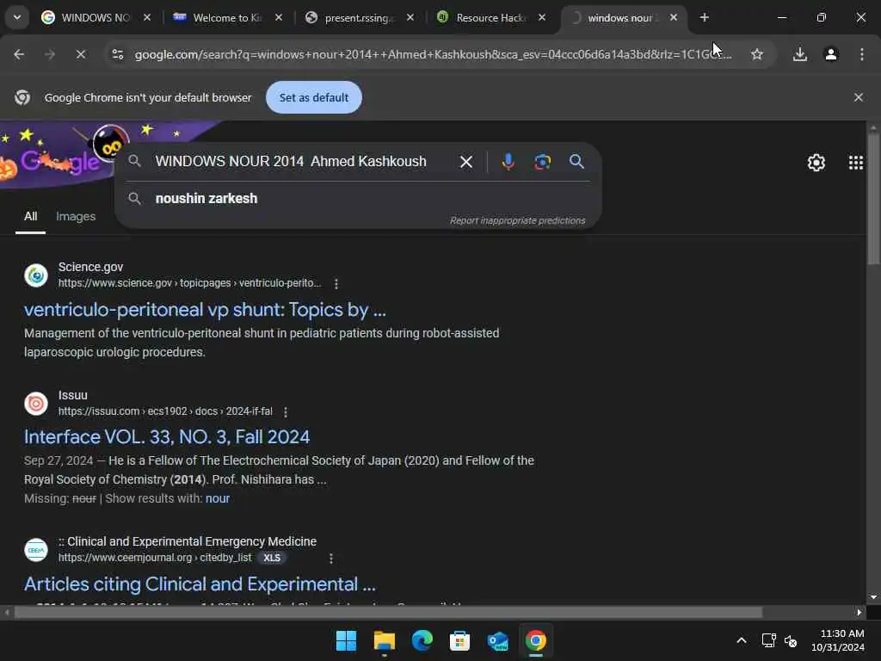Switch to the present.rssing tab
This screenshot has width=881, height=661.
(359, 17)
